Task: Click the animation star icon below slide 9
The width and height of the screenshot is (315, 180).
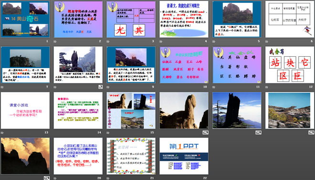Action: 108,87
